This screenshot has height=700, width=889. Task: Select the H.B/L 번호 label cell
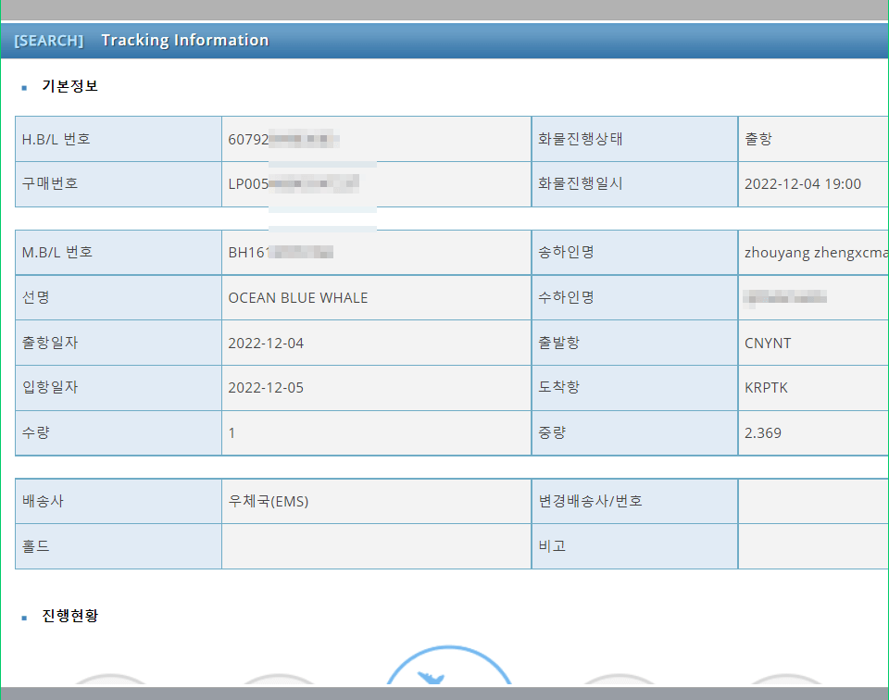119,139
